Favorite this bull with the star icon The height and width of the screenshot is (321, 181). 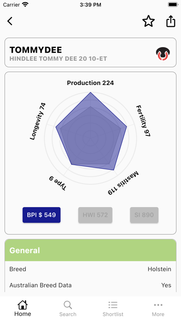[x=148, y=21]
